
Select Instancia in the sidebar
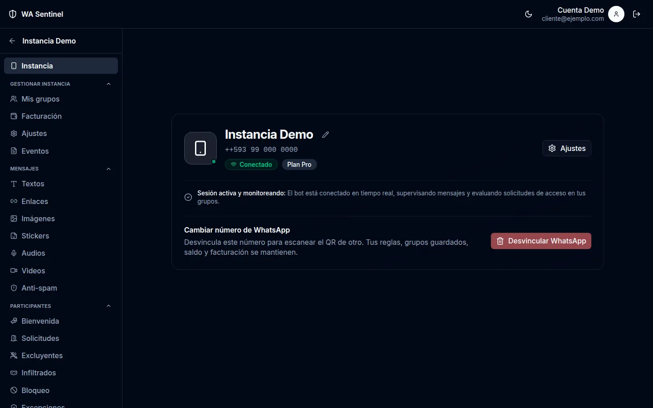coord(61,66)
